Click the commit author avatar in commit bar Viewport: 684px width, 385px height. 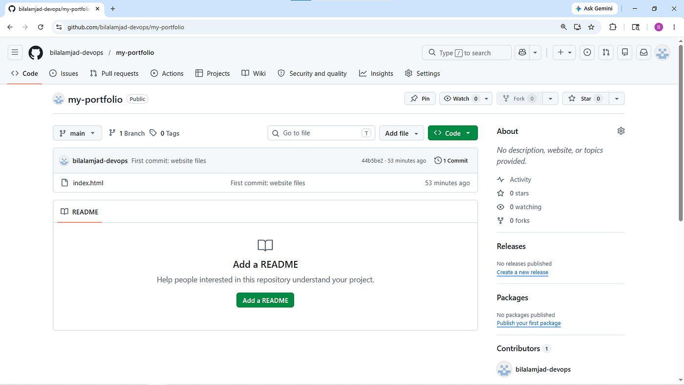click(64, 161)
